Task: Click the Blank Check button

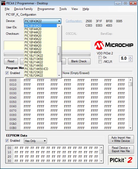Action: point(79,61)
